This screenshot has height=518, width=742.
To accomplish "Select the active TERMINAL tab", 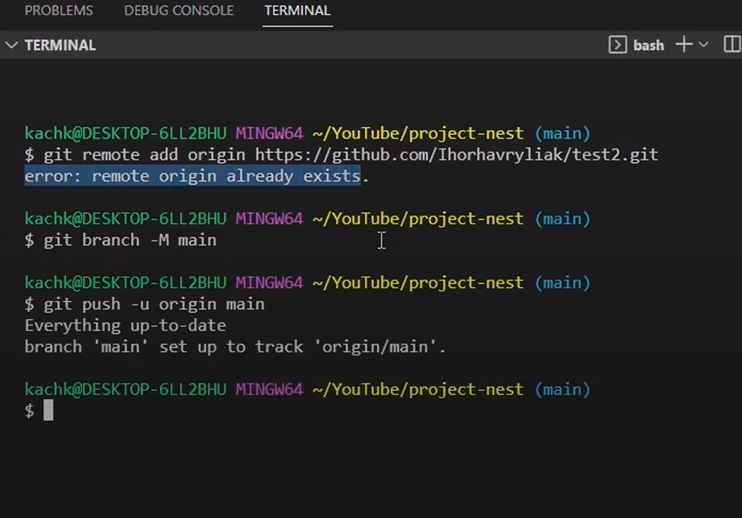I will tap(297, 10).
